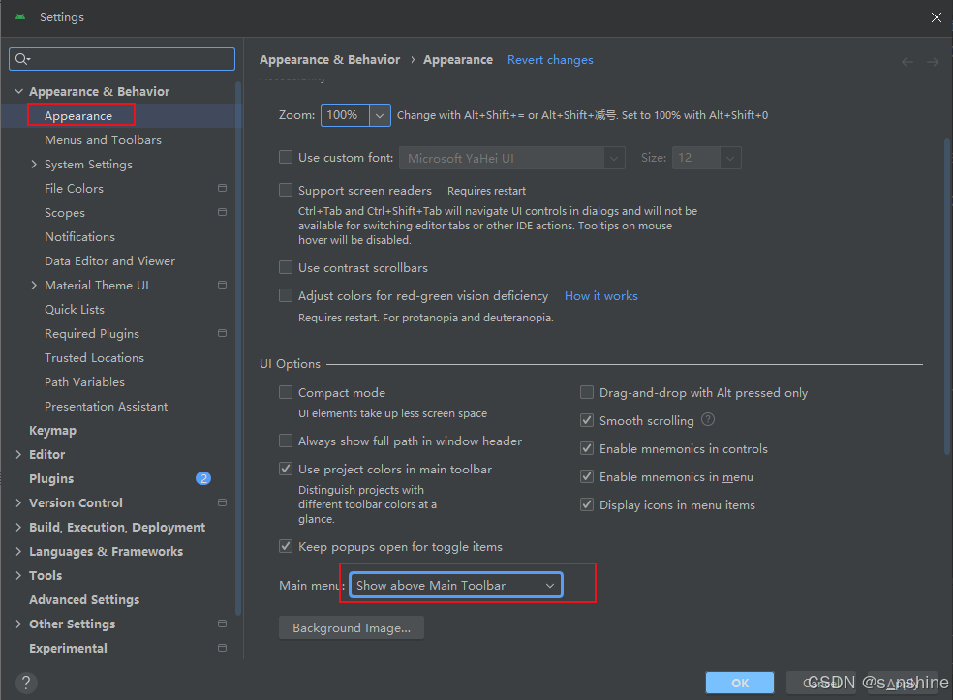Select Presentation Assistant settings

[x=106, y=407]
